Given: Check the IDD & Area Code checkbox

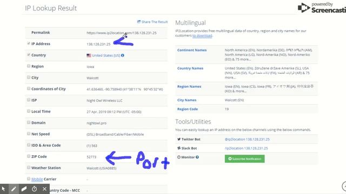Looking at the screenshot, I should tap(29, 145).
